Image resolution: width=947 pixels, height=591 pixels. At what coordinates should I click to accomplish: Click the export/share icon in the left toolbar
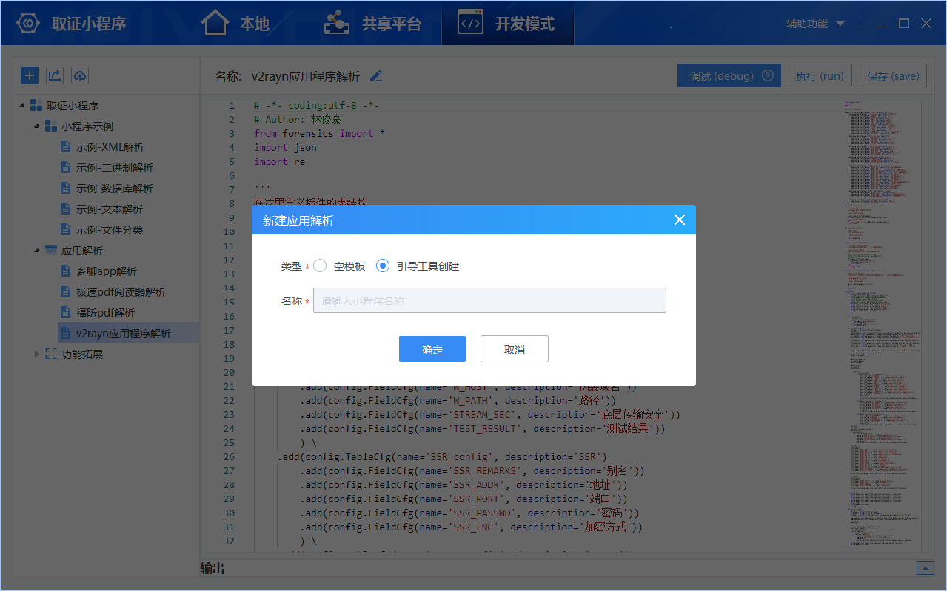53,75
